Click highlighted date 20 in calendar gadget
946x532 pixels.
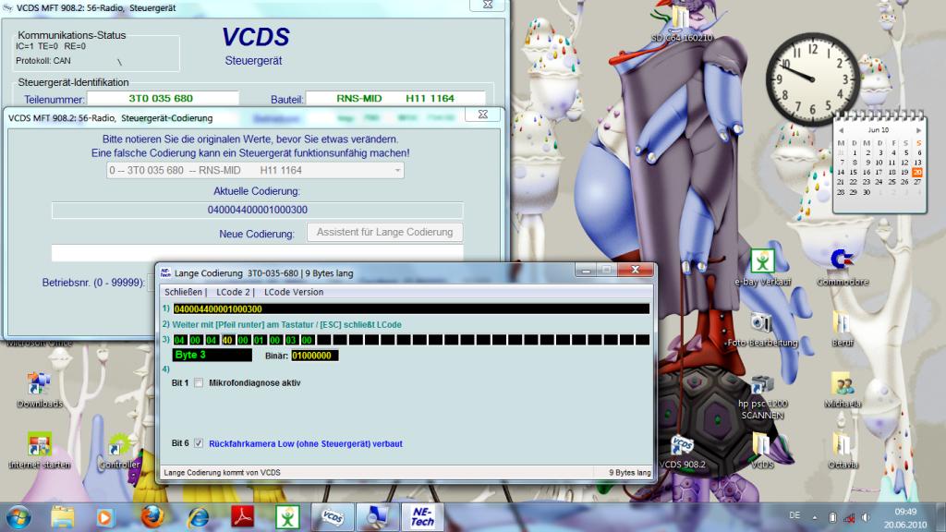(x=917, y=173)
